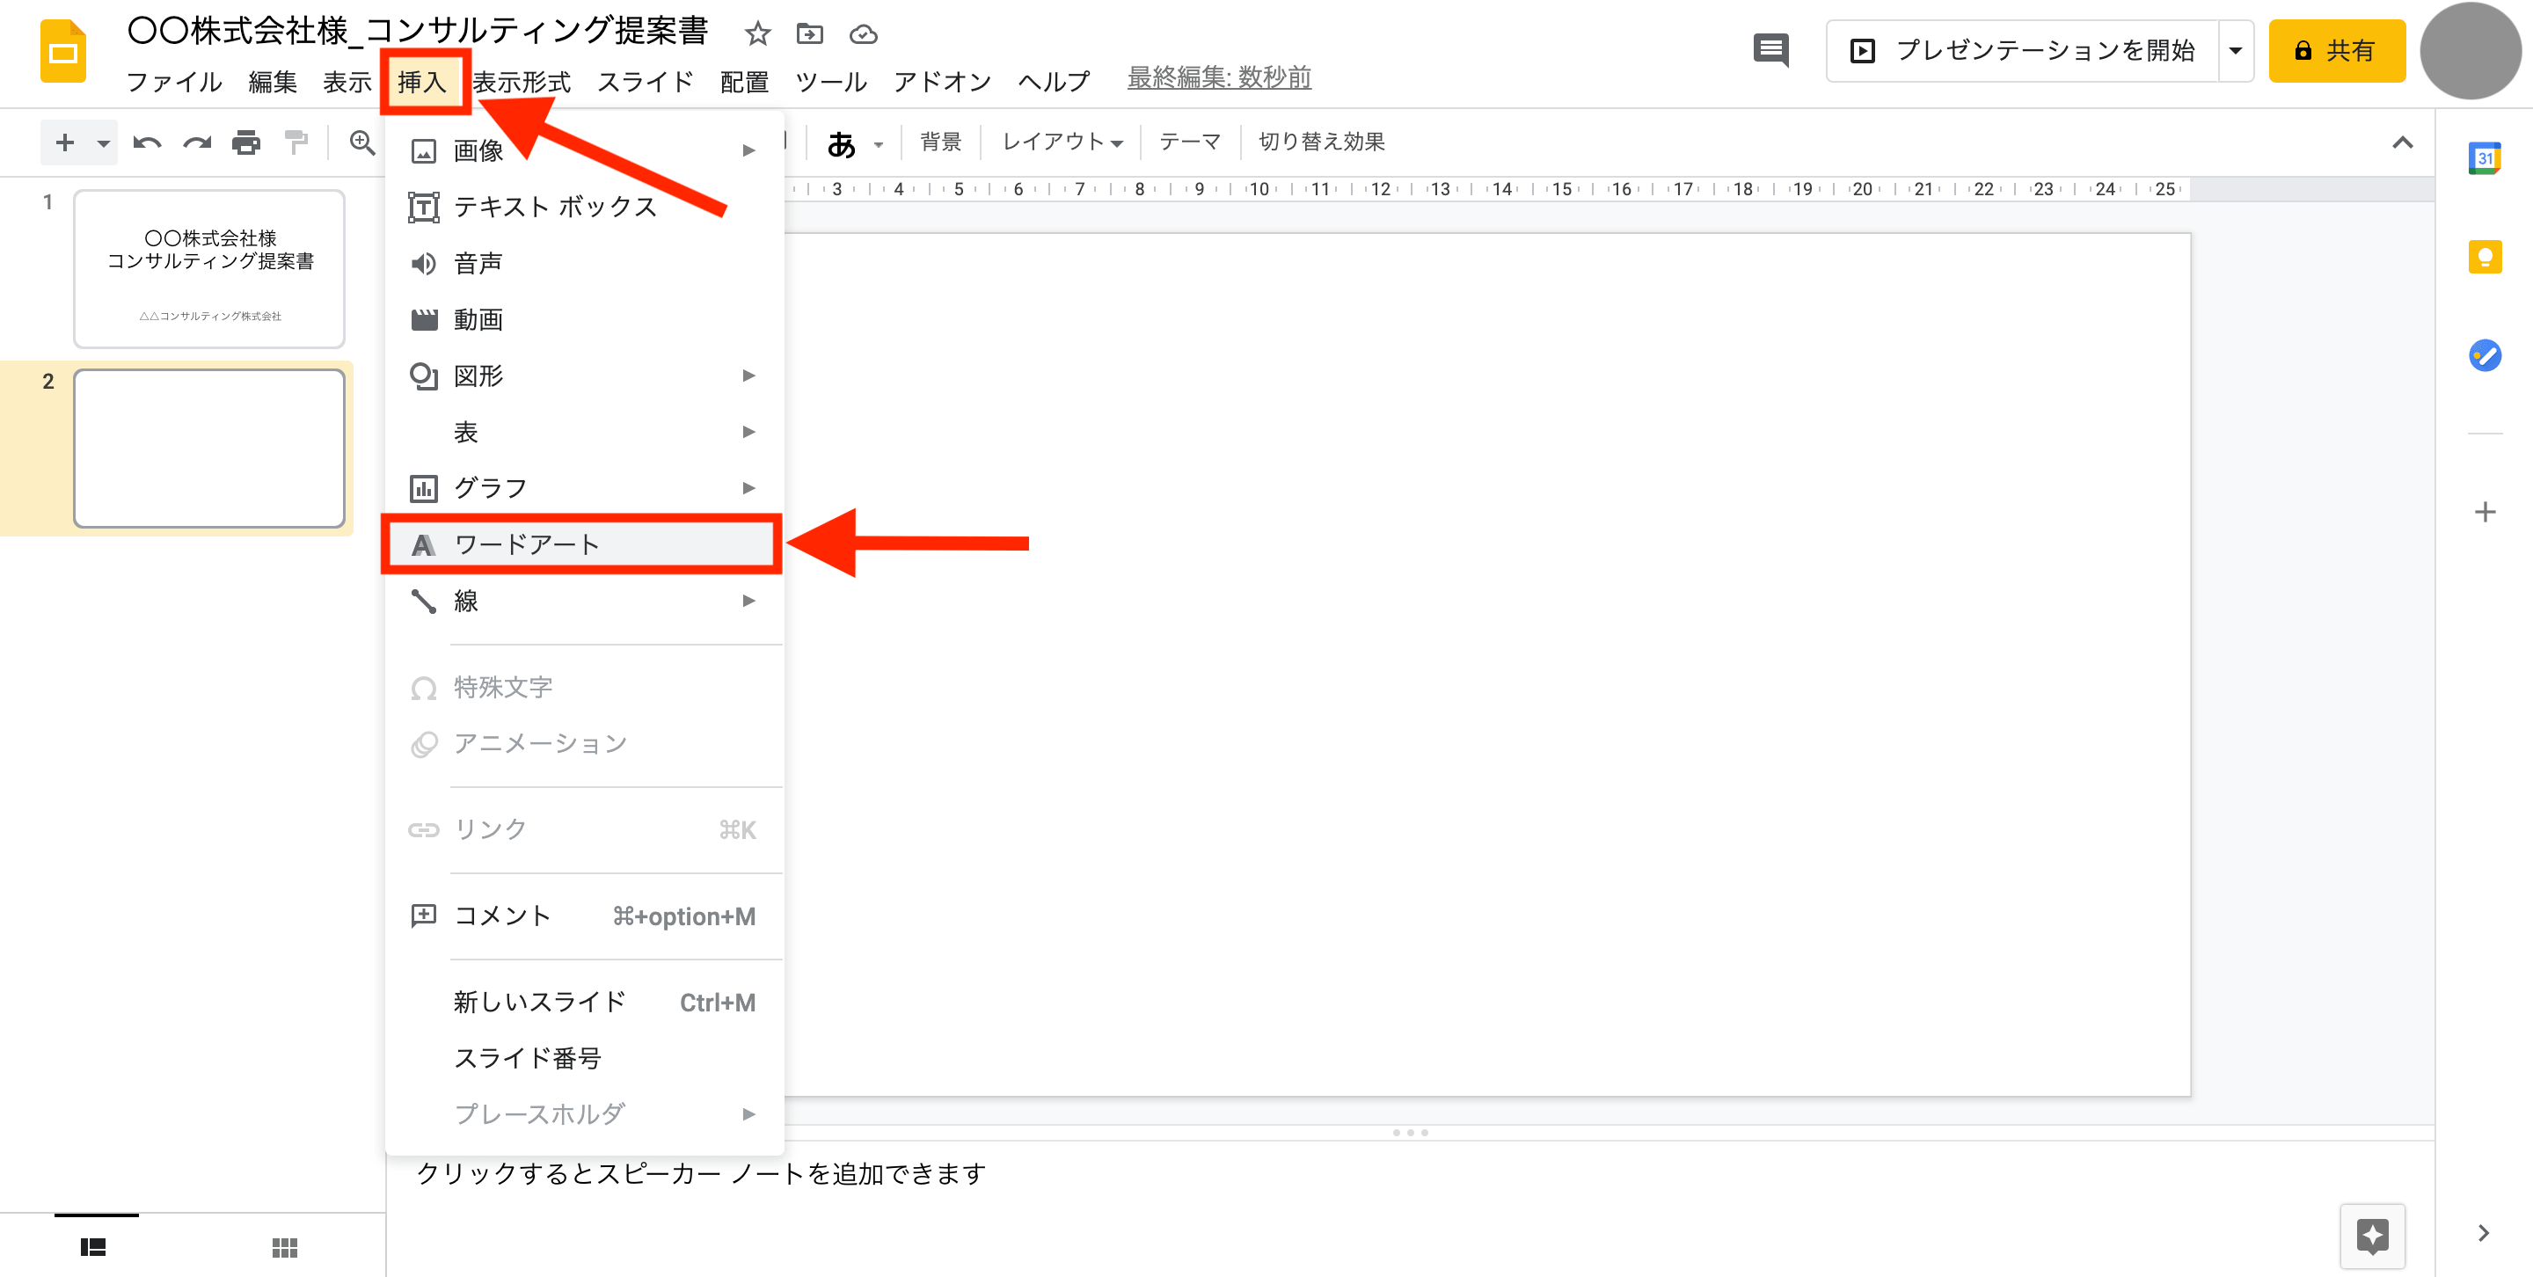Collapse the toolbar with chevron up
The width and height of the screenshot is (2533, 1277).
coord(2402,142)
